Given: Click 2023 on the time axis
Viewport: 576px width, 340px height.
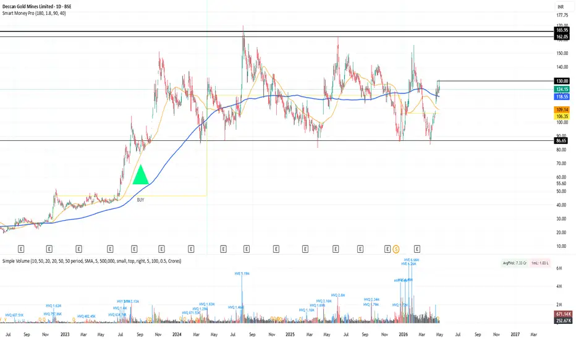Looking at the screenshot, I should click(65, 334).
